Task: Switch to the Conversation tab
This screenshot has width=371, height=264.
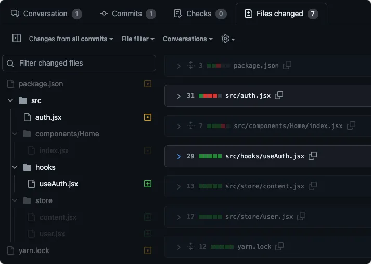Action: coord(46,14)
